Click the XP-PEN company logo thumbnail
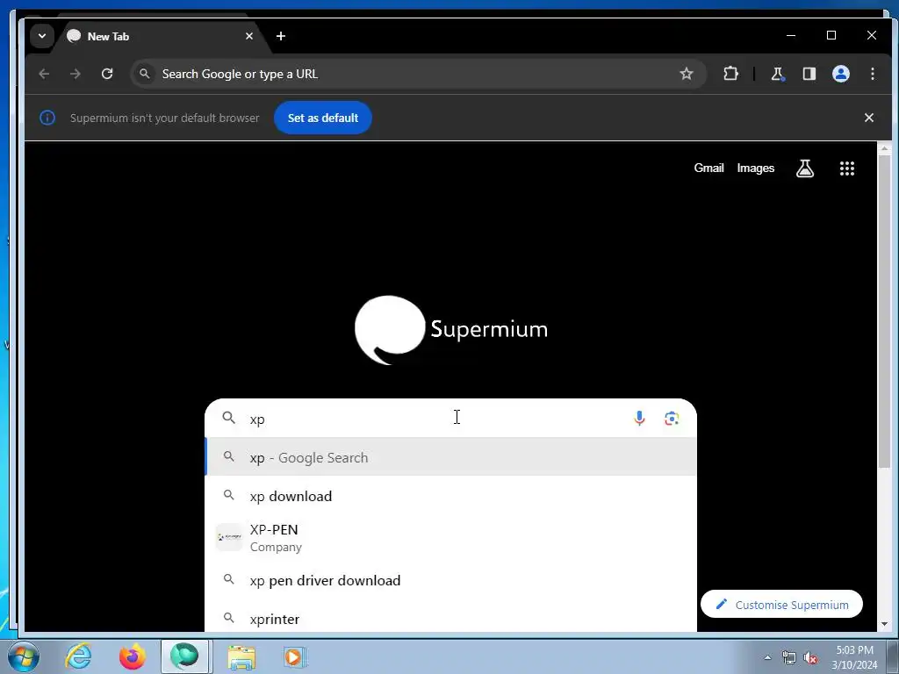This screenshot has width=899, height=674. point(229,537)
